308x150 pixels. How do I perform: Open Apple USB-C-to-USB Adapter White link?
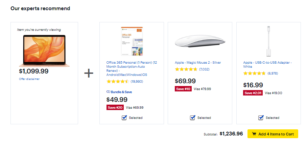[267, 64]
